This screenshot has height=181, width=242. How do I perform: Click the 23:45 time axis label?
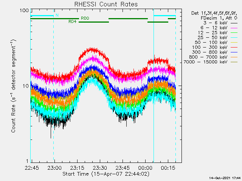pos(123,168)
